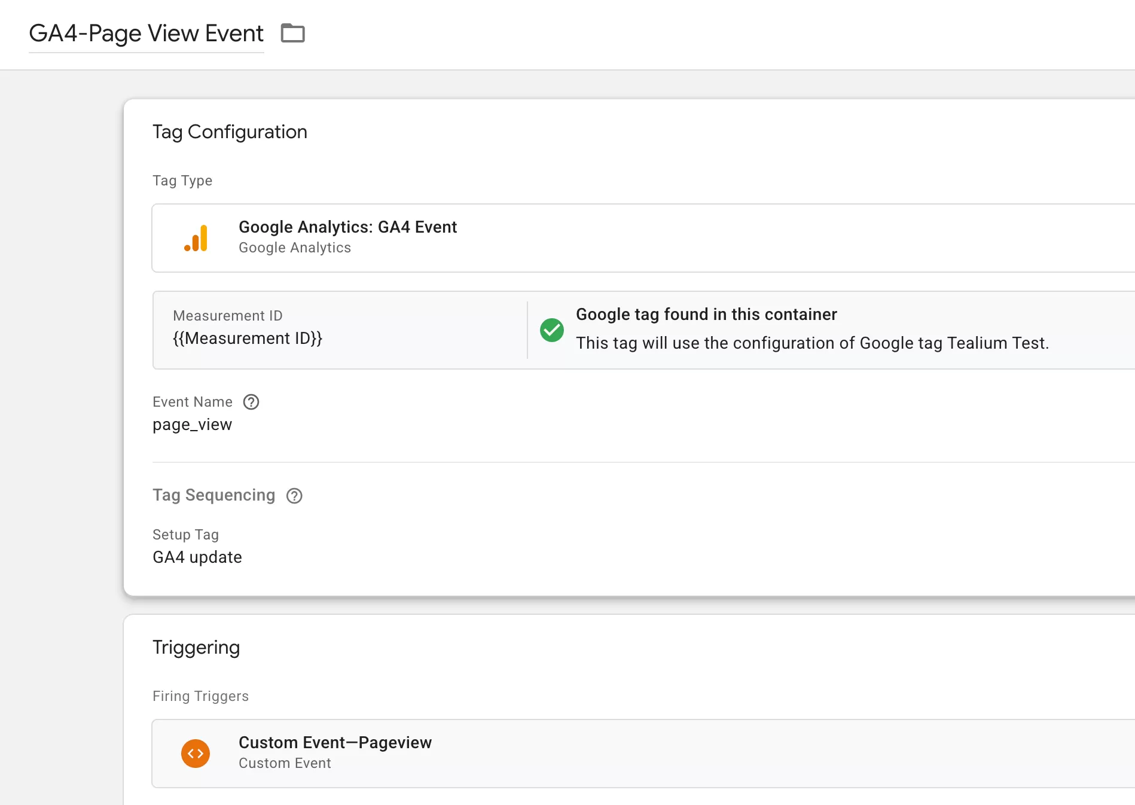Click the folder icon beside tag name
Viewport: 1135px width, 805px height.
pyautogui.click(x=293, y=33)
